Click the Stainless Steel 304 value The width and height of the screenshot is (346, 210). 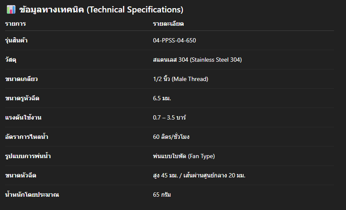[197, 60]
